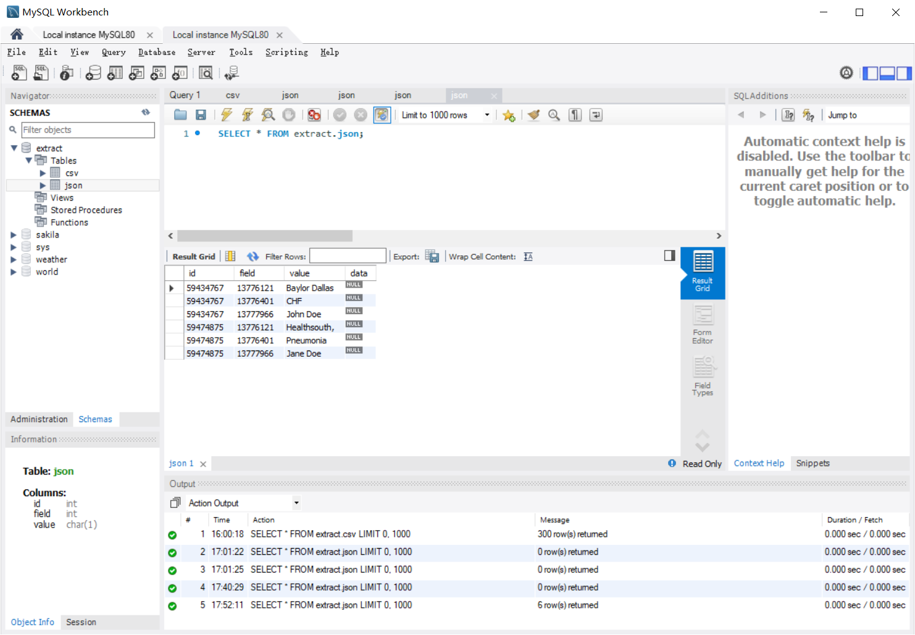Switch to the csv query tab

tap(233, 95)
